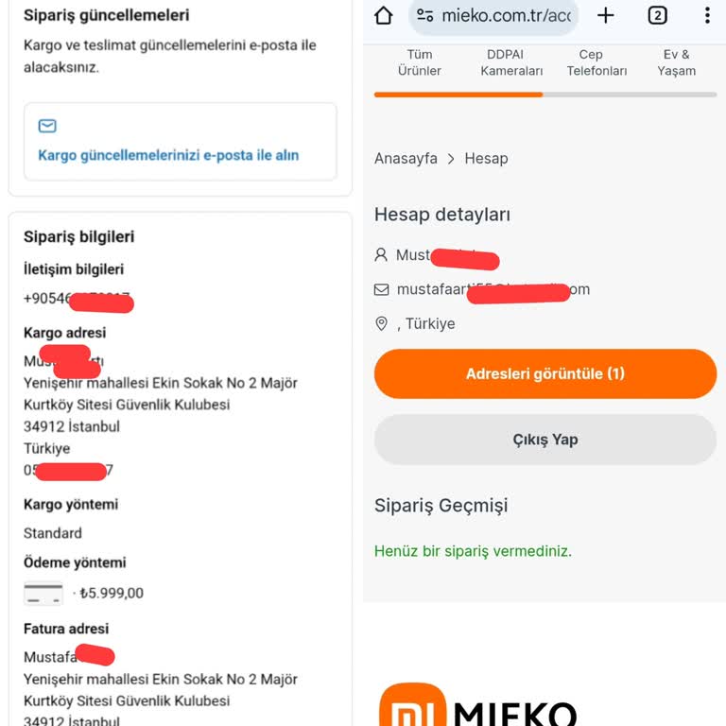Select the Tüm Ürünler category tab
This screenshot has width=726, height=726.
pyautogui.click(x=419, y=62)
